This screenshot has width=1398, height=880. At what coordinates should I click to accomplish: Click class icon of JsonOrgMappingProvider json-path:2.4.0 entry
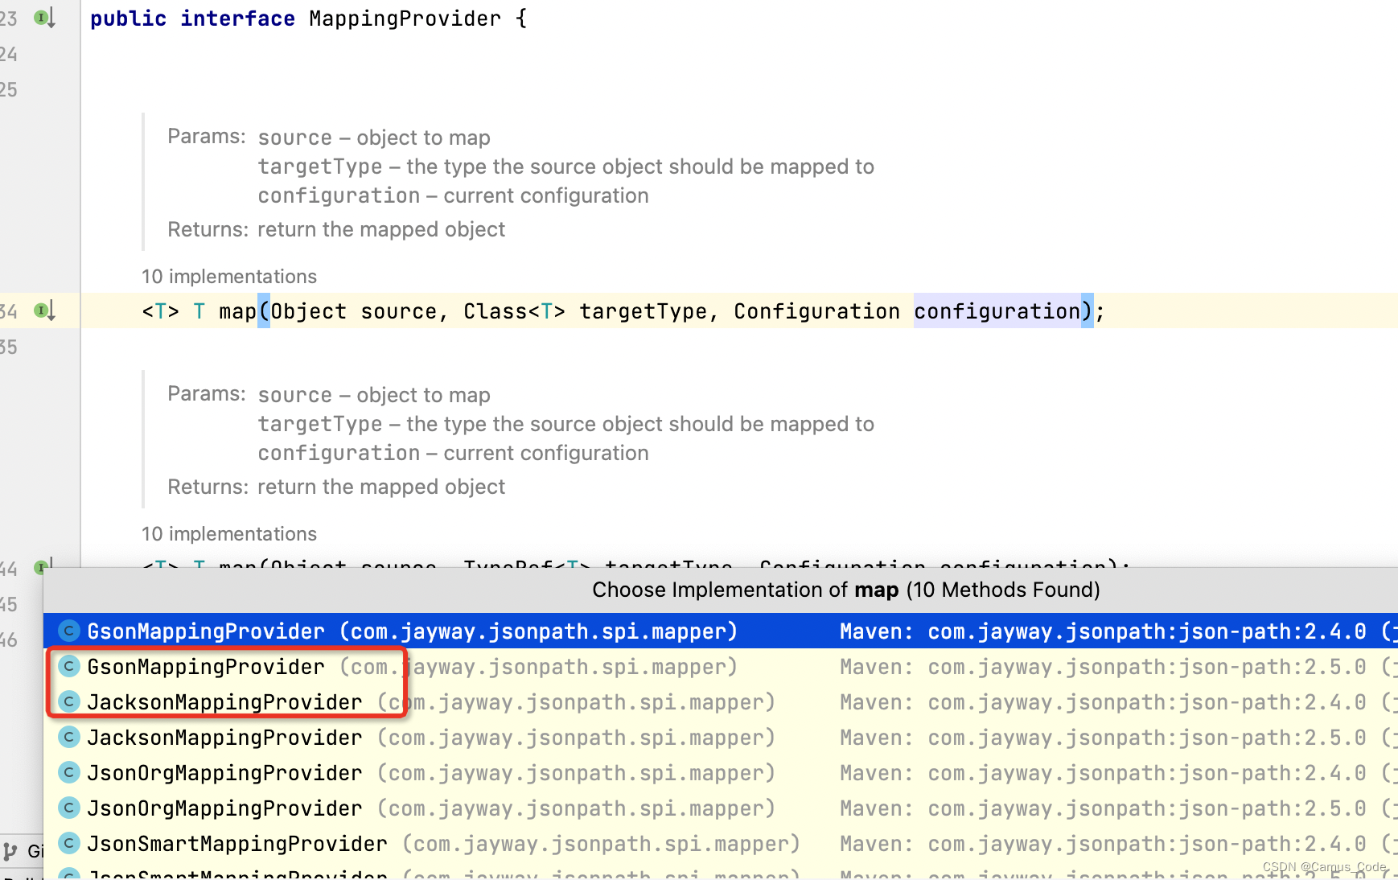[x=69, y=772]
